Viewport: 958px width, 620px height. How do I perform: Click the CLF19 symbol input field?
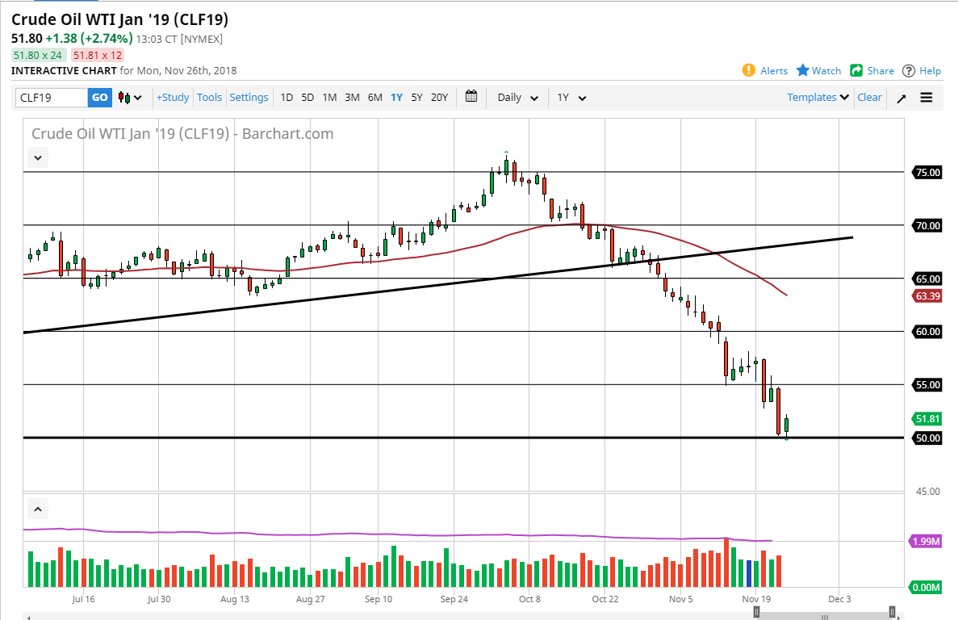tap(52, 98)
